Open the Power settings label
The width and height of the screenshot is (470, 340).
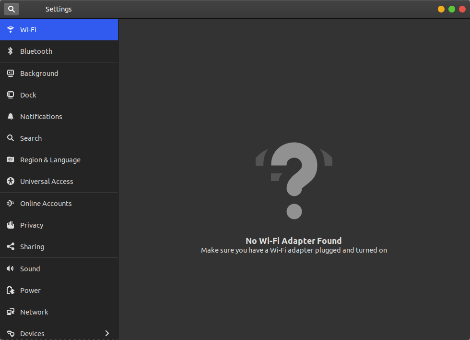(x=30, y=291)
